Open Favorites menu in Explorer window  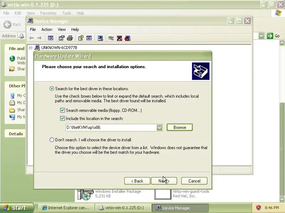click(48, 13)
